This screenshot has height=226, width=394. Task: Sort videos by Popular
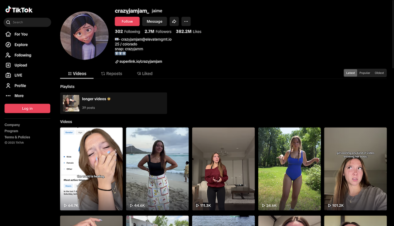pyautogui.click(x=365, y=73)
